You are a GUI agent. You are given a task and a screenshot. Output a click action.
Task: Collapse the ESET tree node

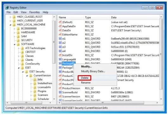19,68
